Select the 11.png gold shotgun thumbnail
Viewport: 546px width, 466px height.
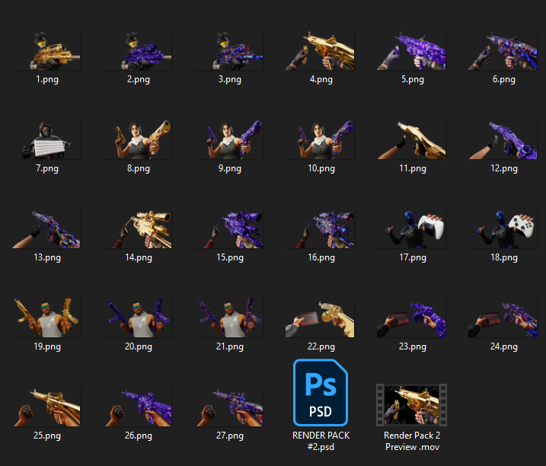point(412,140)
